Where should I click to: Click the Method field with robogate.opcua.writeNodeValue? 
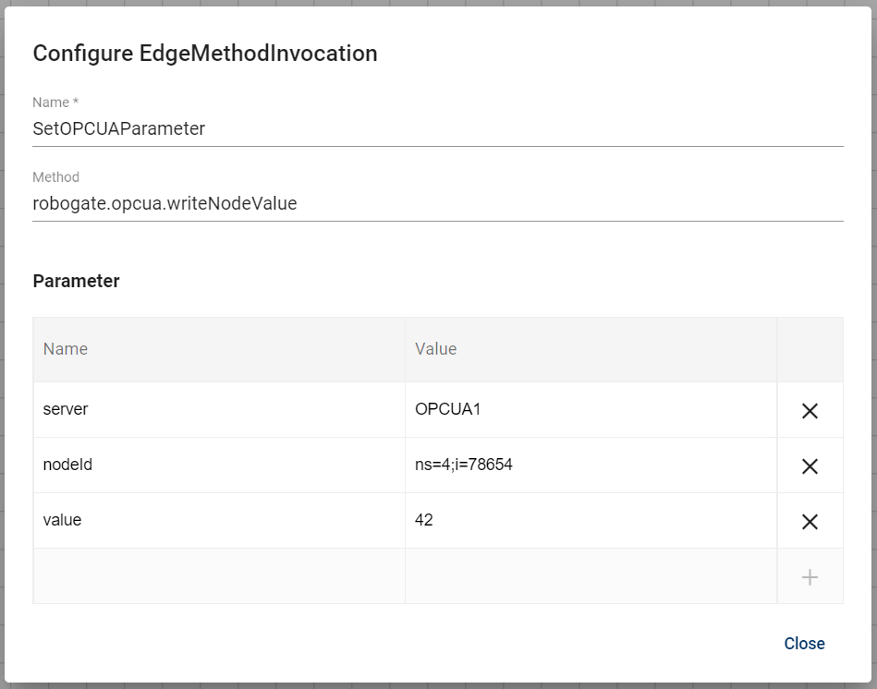click(x=437, y=204)
